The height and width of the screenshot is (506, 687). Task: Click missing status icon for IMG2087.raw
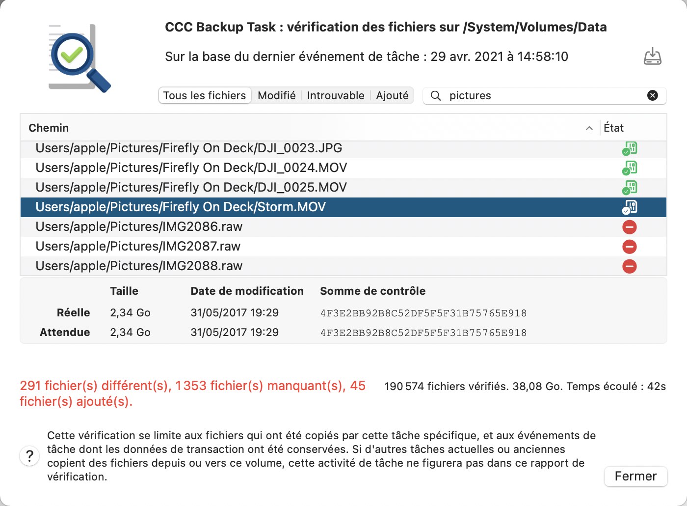click(630, 247)
